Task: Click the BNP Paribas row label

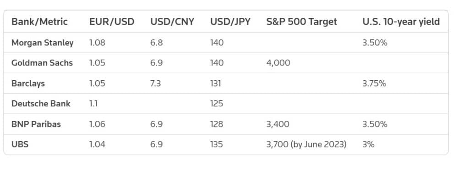Action: (36, 124)
